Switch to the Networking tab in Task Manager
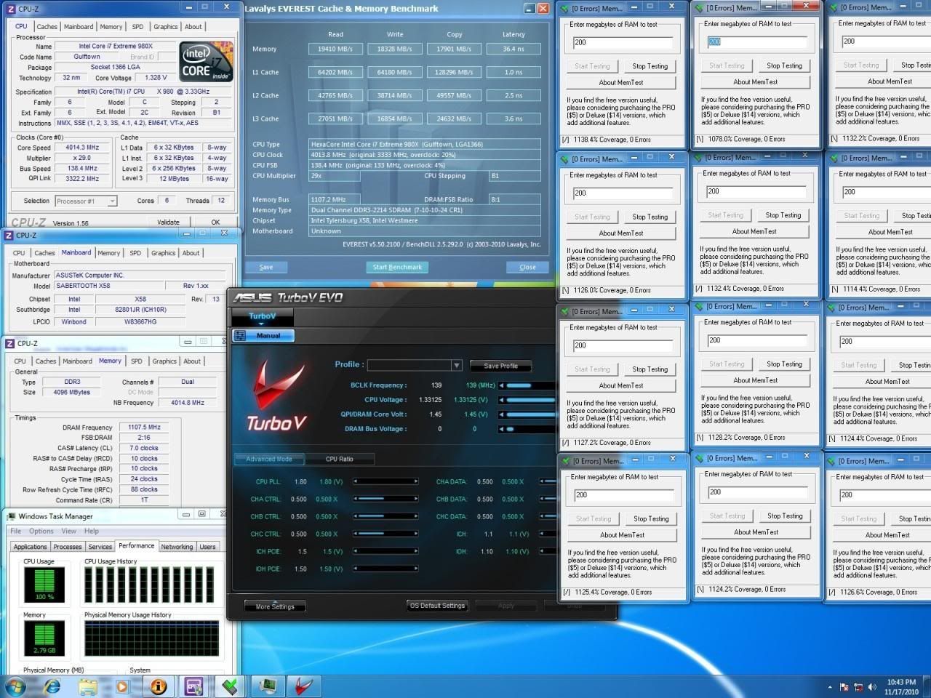Screen dimensions: 931x698 point(177,546)
